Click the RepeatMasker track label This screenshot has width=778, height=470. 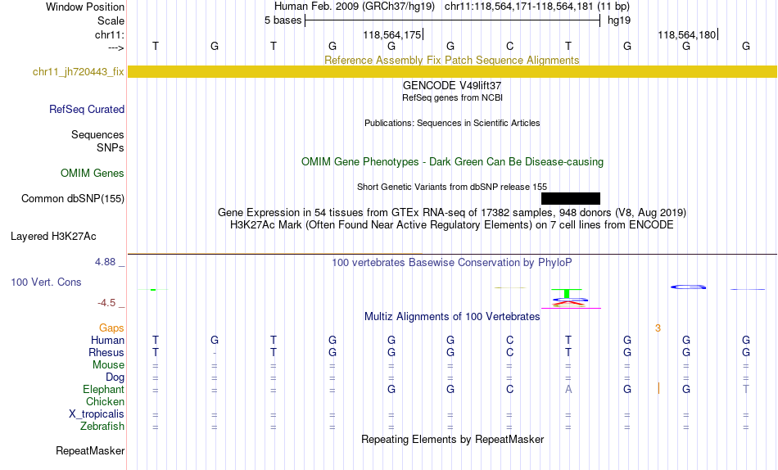[x=90, y=450]
